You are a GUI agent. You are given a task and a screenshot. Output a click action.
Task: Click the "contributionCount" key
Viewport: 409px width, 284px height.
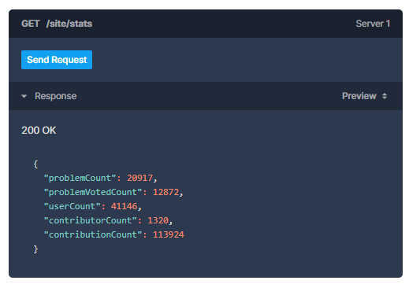(93, 234)
